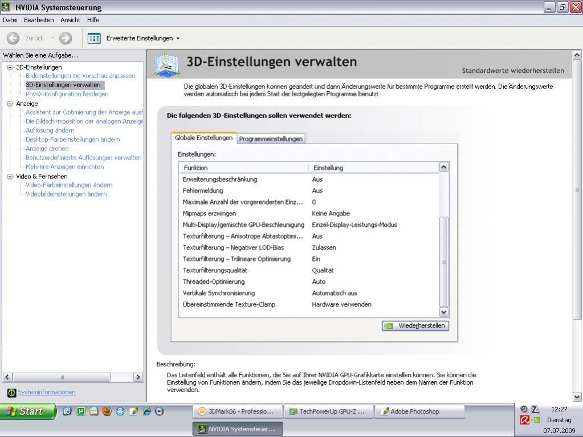Click settings list scroll-up arrow
The height and width of the screenshot is (437, 583).
click(443, 167)
